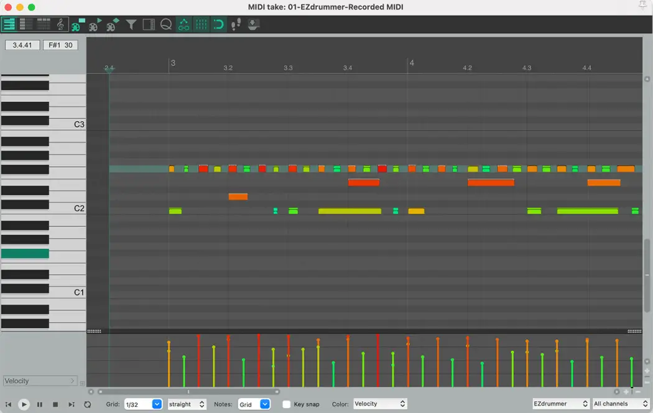The image size is (653, 413).
Task: Switch to the event list view
Action: 25,24
